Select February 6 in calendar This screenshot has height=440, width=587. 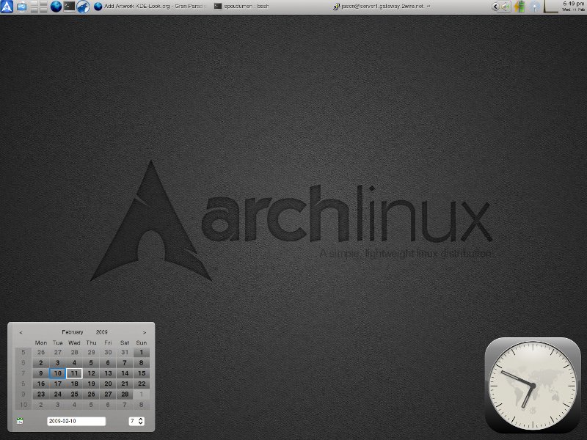coord(108,363)
